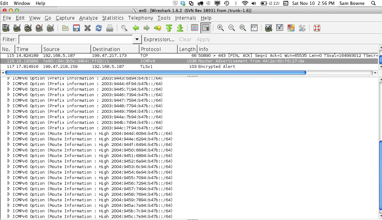
Task: Zoom in toolbar icon
Action: point(220,28)
